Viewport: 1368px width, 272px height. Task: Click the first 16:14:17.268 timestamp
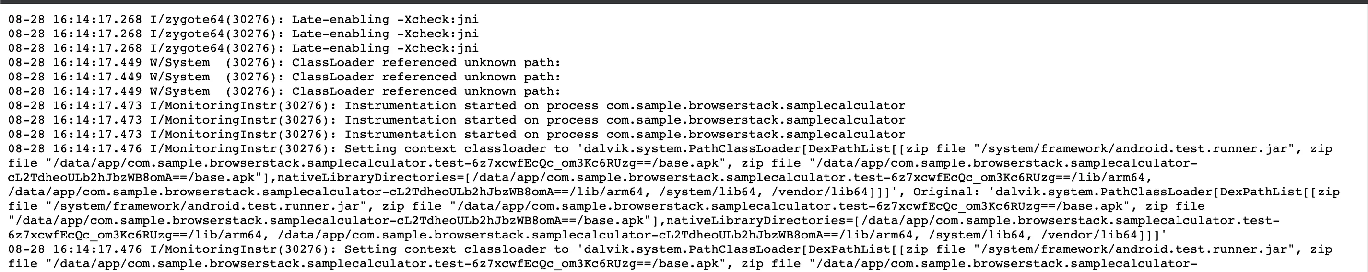[97, 20]
